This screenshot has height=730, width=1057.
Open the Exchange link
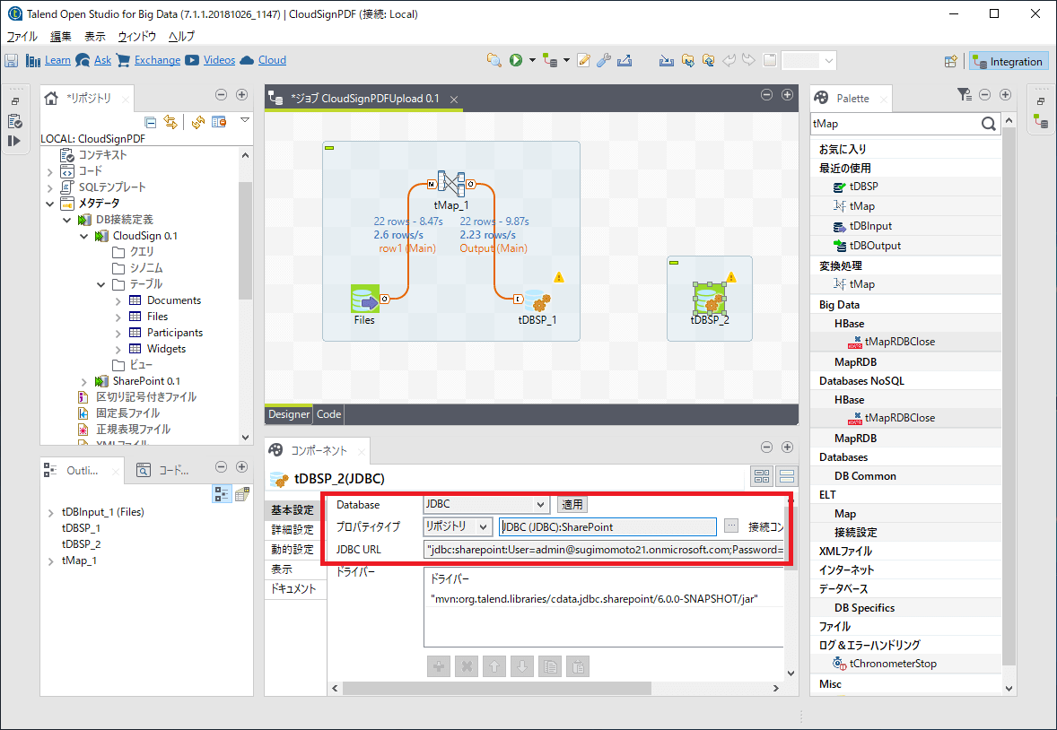pos(157,60)
